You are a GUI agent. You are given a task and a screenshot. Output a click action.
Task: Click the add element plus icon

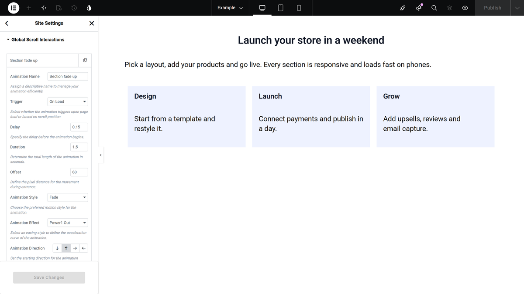tap(29, 8)
